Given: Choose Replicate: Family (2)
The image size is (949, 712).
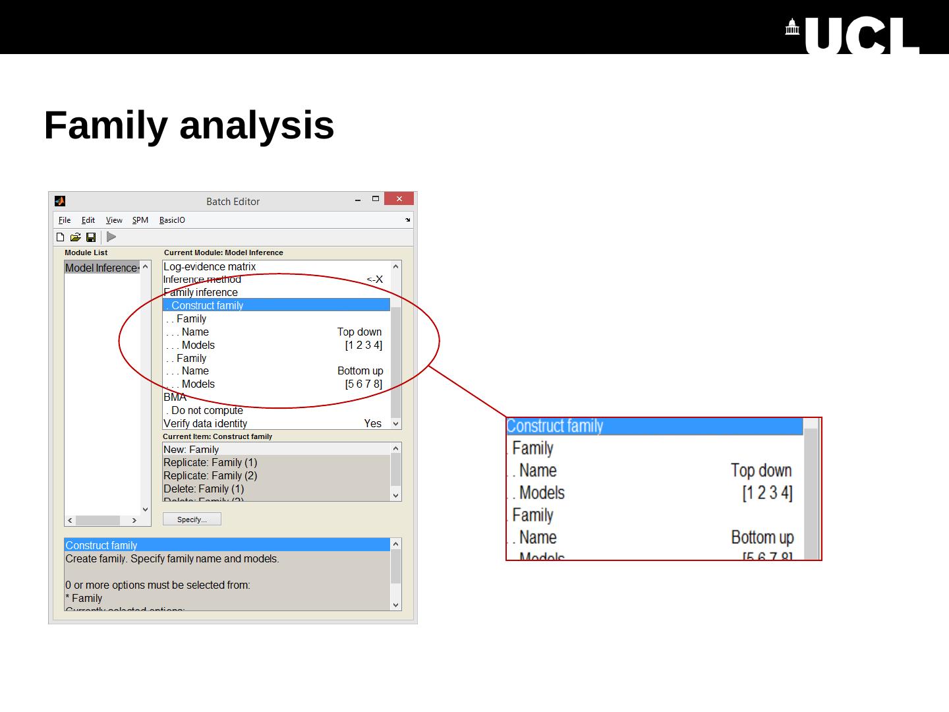Looking at the screenshot, I should pyautogui.click(x=277, y=476).
